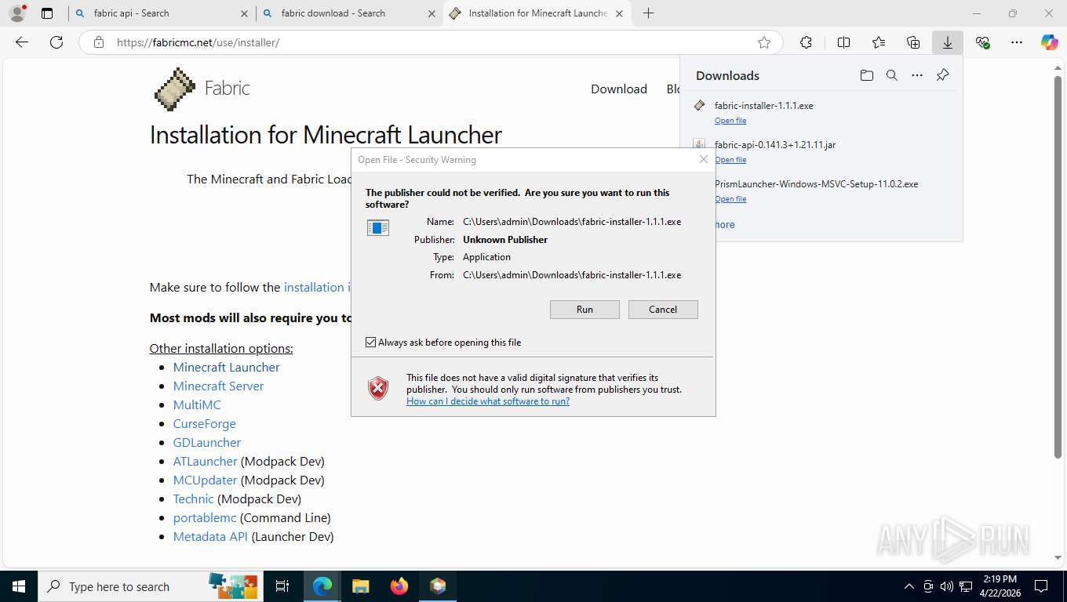Open 'How can I decide' help link

pos(488,401)
